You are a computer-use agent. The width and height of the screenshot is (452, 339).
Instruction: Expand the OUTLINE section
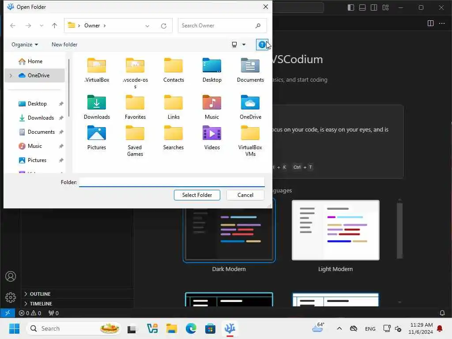coord(26,294)
